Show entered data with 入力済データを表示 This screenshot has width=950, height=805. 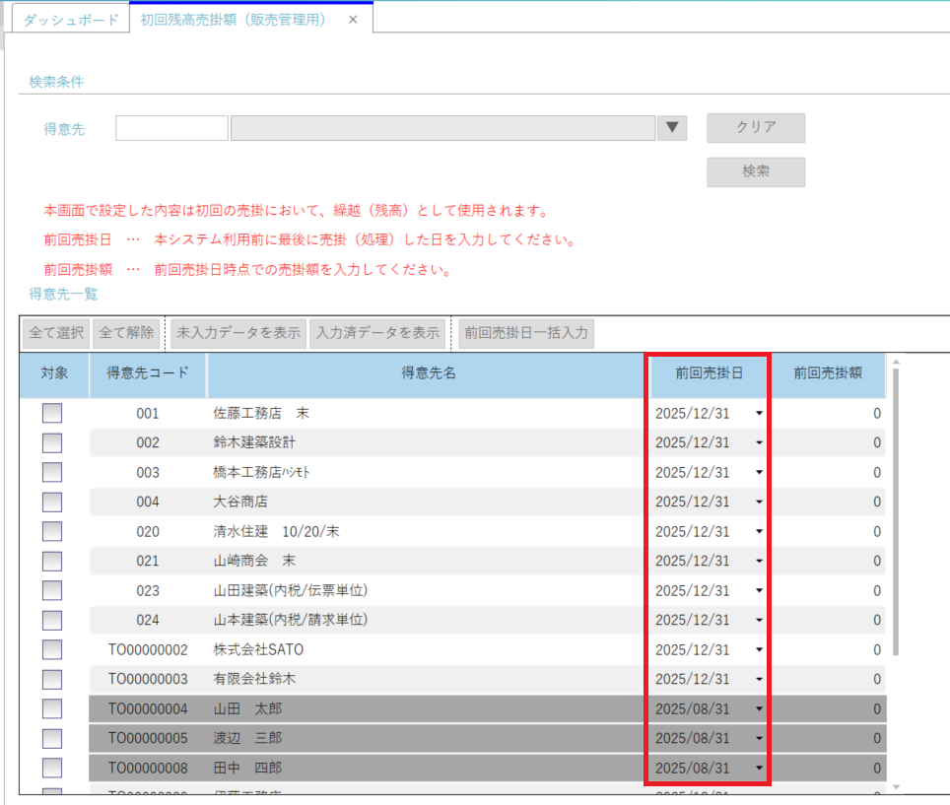click(x=376, y=333)
